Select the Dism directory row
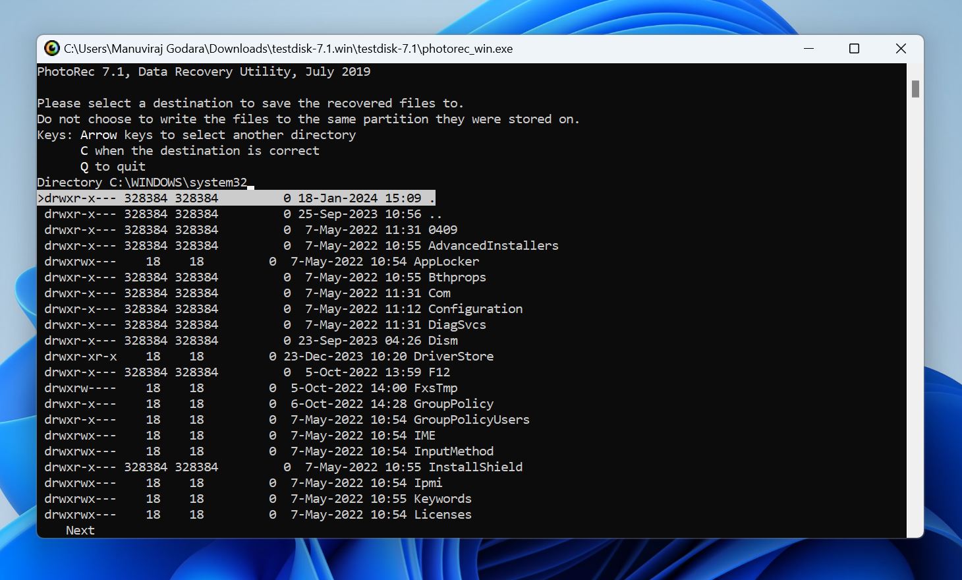Screen dimensions: 962x580 [251, 340]
